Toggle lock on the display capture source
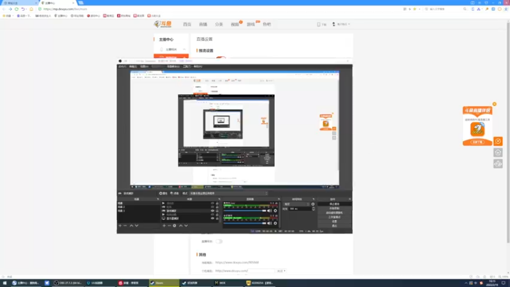This screenshot has width=510, height=287. coord(217,218)
